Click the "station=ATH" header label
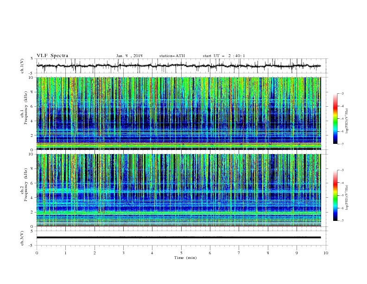 172,56
